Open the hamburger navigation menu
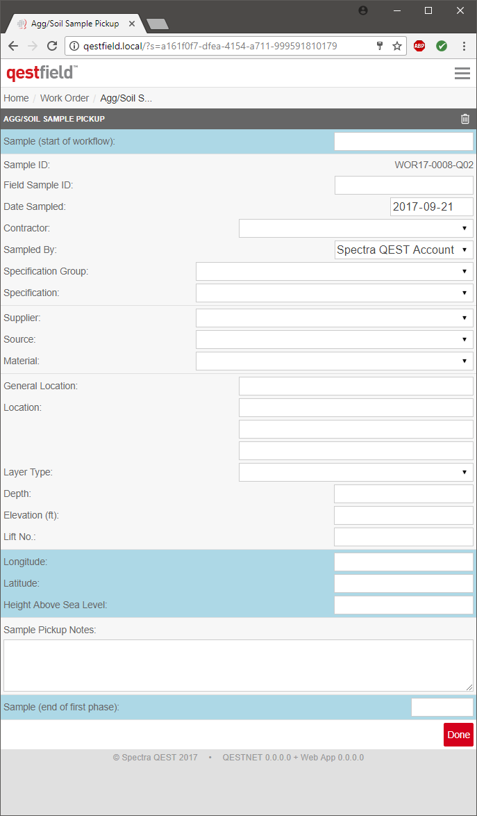Image resolution: width=477 pixels, height=816 pixels. click(462, 73)
